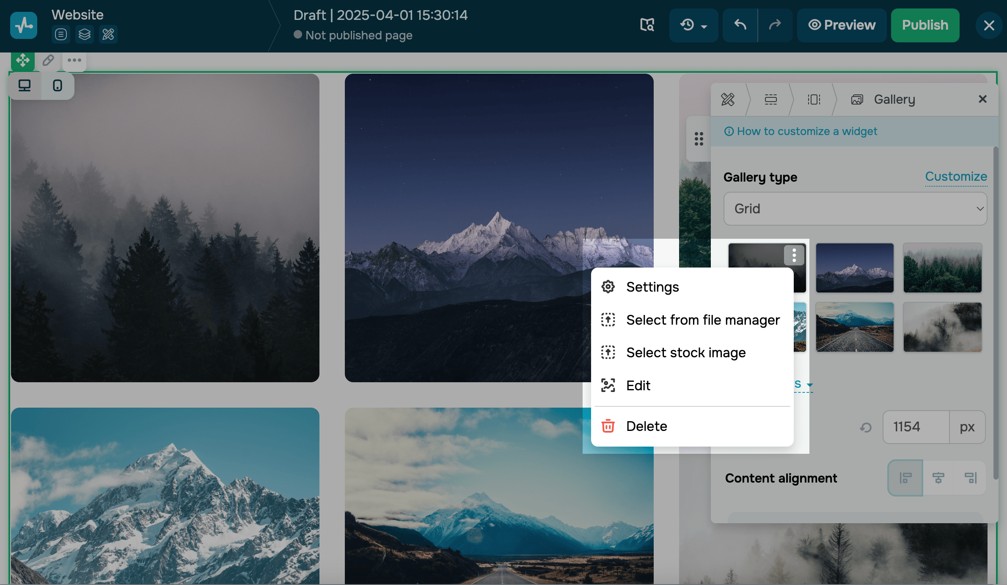This screenshot has height=585, width=1007.
Task: Open How to customize a widget link
Action: click(806, 131)
